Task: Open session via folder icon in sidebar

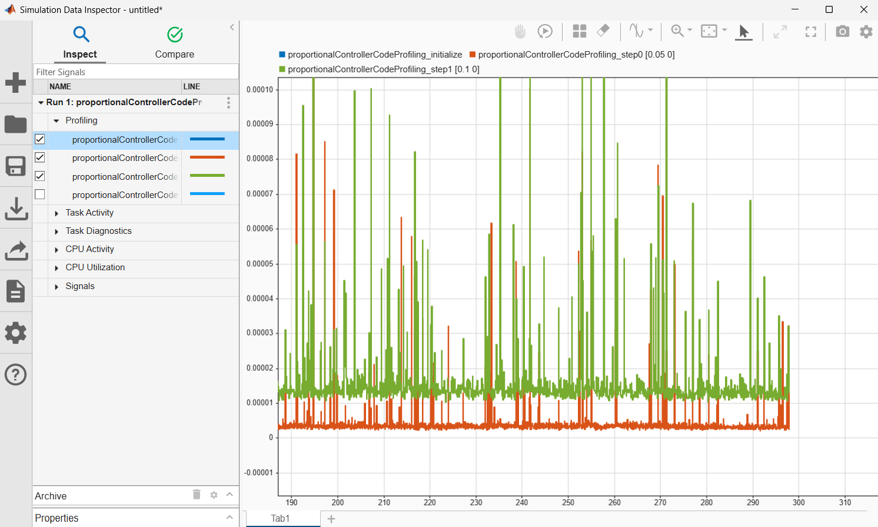Action: (16, 125)
